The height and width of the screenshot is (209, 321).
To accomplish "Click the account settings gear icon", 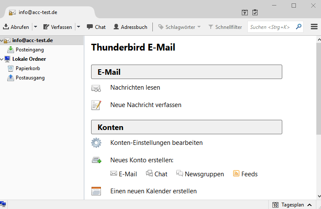I will click(96, 143).
